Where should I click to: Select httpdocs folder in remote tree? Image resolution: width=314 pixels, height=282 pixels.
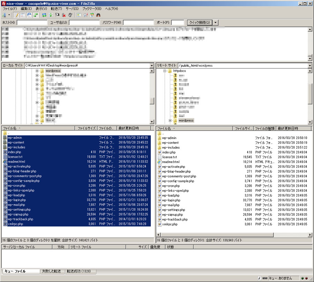click(x=180, y=71)
